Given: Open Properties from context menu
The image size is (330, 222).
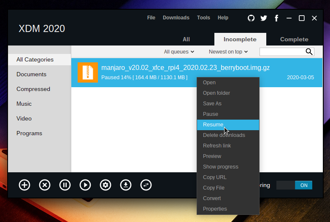Looking at the screenshot, I should [x=228, y=209].
